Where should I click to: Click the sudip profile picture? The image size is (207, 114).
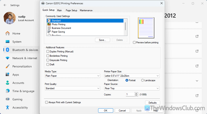9,18
